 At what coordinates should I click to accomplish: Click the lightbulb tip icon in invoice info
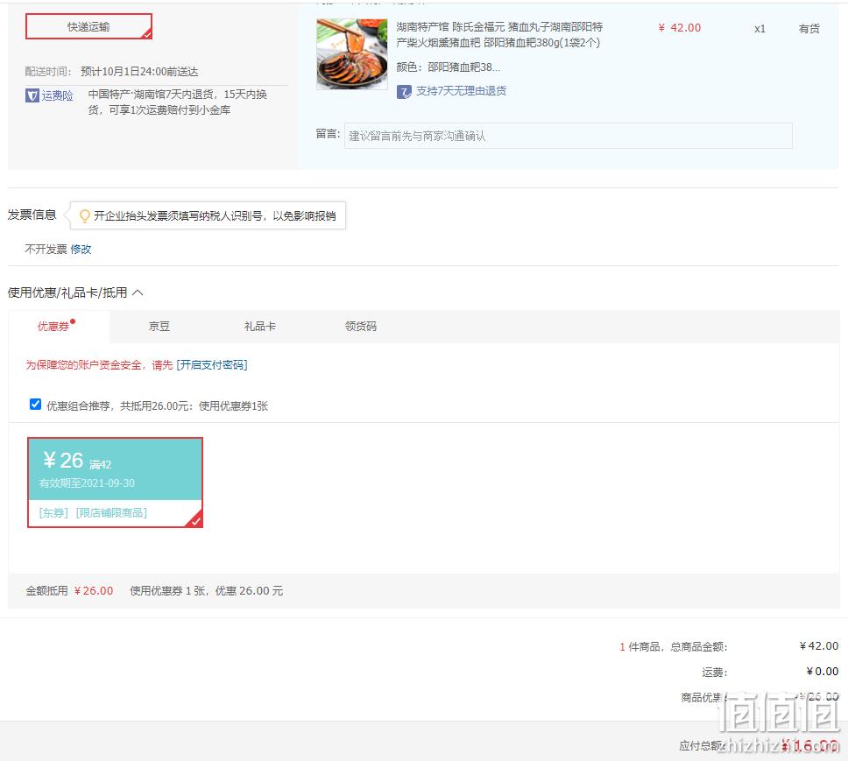pyautogui.click(x=84, y=216)
